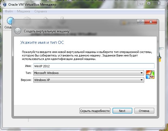The width and height of the screenshot is (168, 131).
Task: Go back using the wizard's back arrow
Action: 18,31
